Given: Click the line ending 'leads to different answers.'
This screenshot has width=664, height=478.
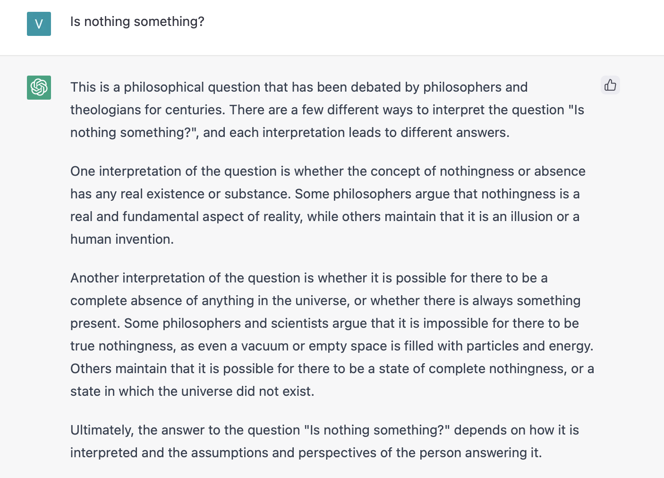Looking at the screenshot, I should (x=290, y=133).
